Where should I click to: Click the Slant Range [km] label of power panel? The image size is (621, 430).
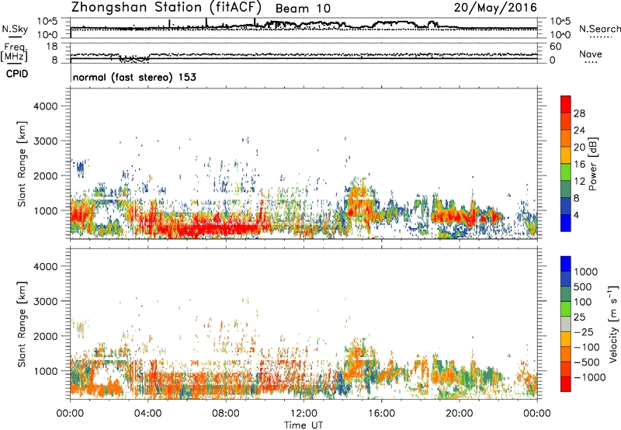pos(22,164)
